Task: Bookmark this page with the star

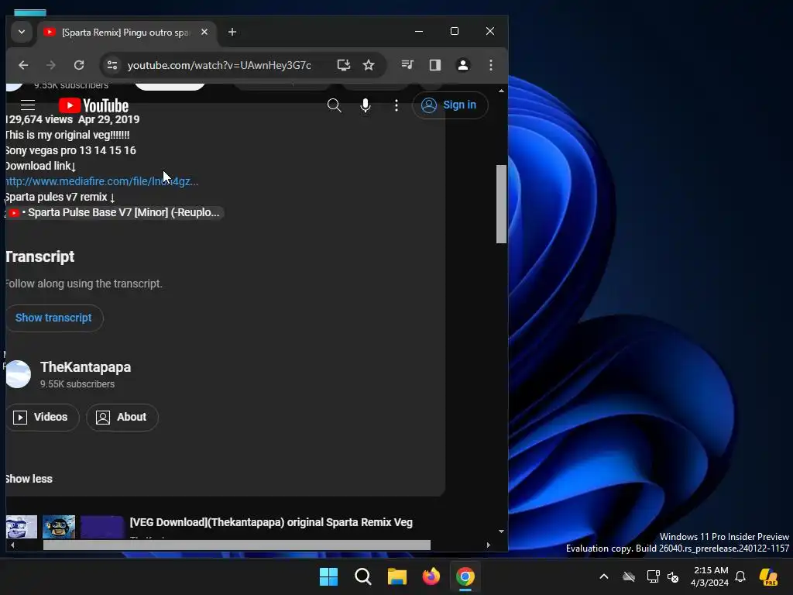Action: point(369,65)
